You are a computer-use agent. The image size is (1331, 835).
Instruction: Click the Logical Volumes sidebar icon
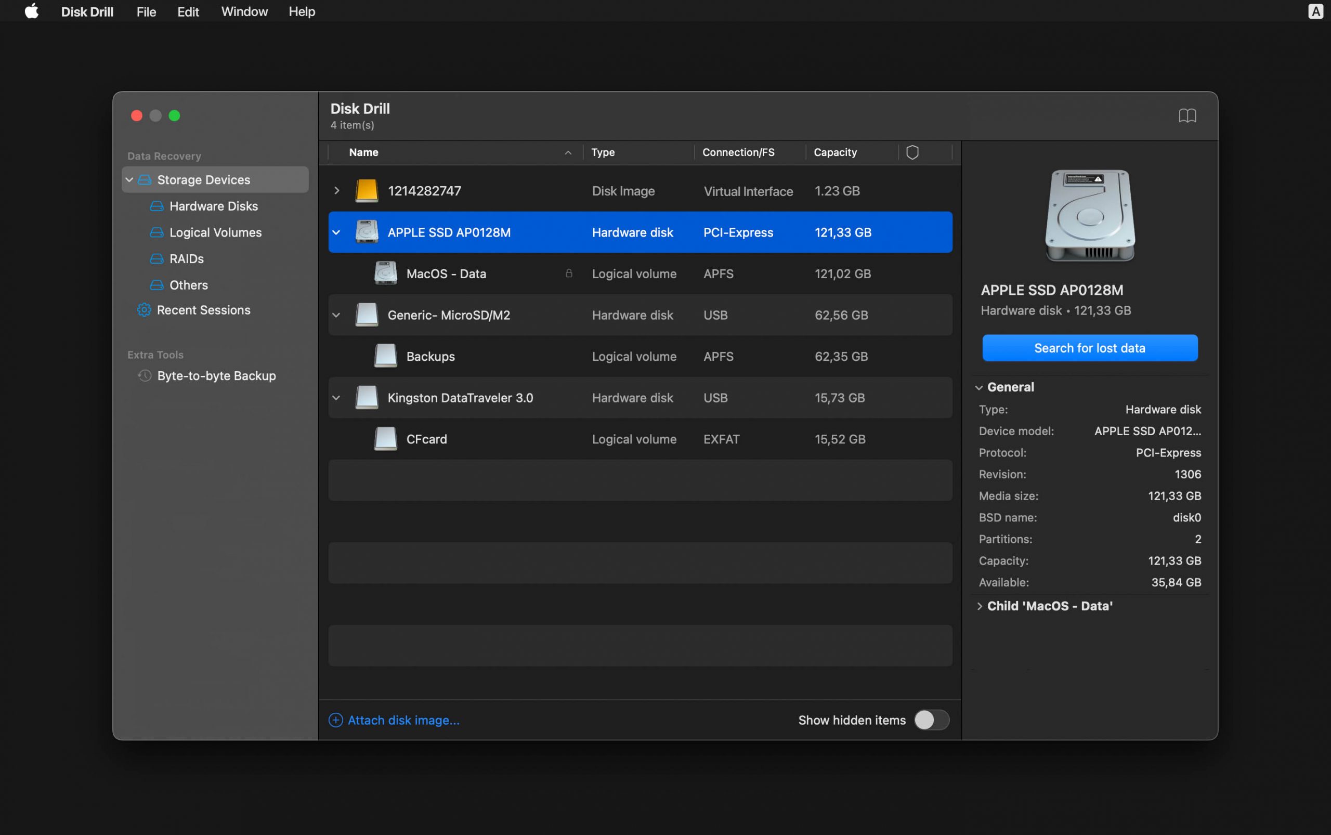tap(156, 231)
